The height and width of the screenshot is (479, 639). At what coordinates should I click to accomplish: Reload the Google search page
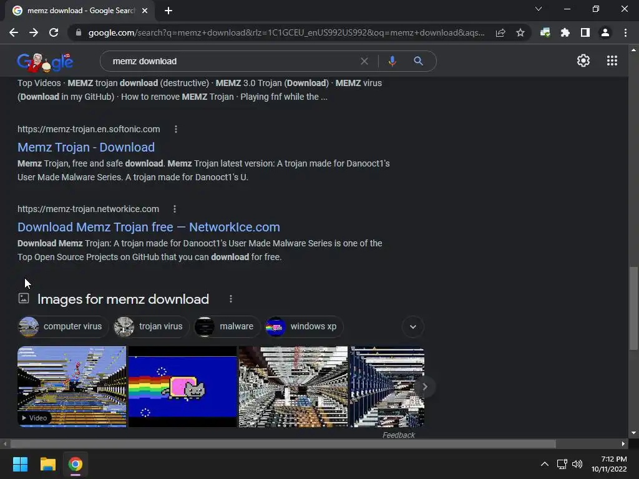click(54, 32)
